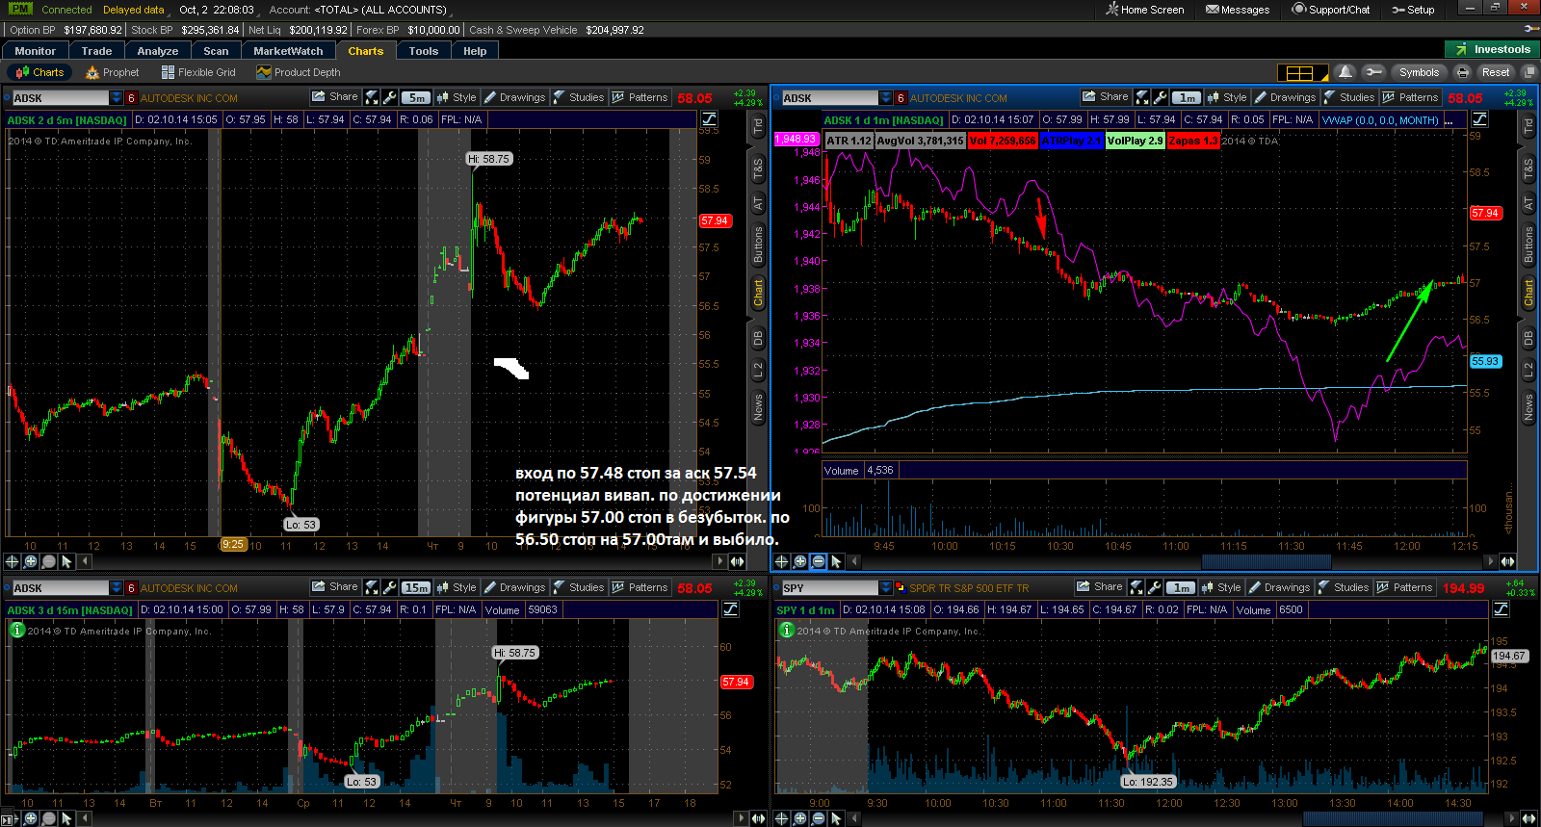1541x827 pixels.
Task: Open the Prophet charts subtab
Action: (x=113, y=72)
